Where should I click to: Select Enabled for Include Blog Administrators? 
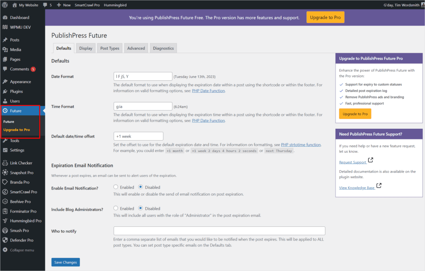[116, 208]
